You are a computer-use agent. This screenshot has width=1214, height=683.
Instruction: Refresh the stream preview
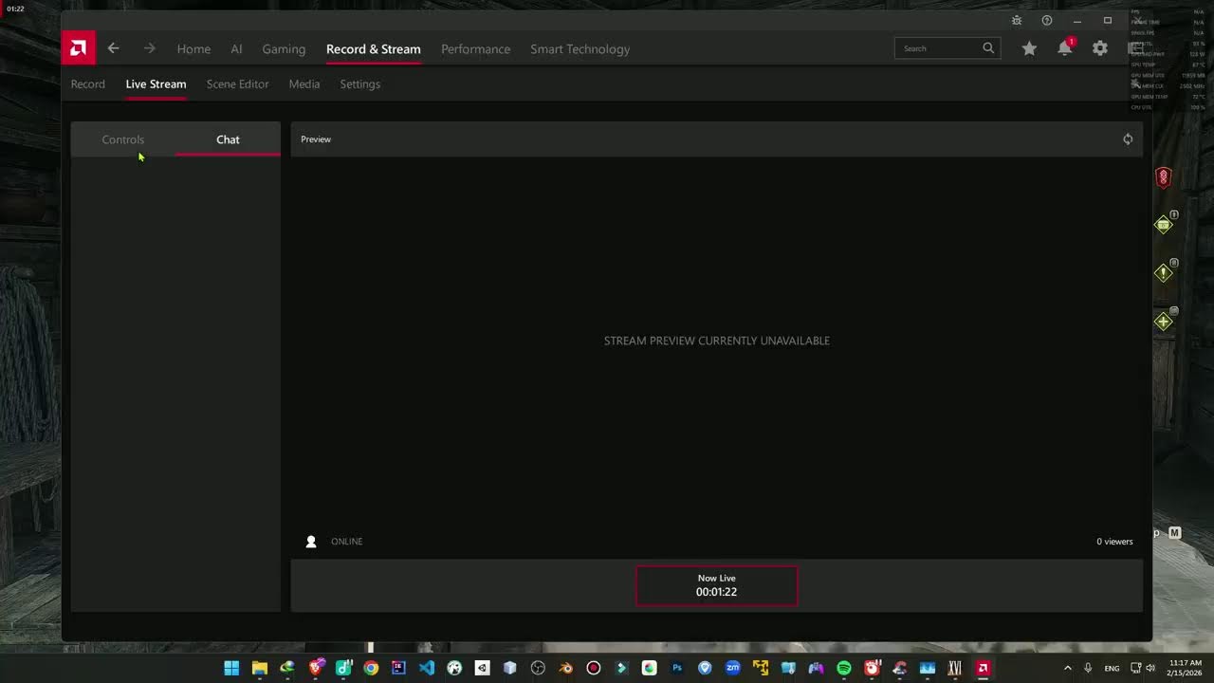[x=1128, y=139]
